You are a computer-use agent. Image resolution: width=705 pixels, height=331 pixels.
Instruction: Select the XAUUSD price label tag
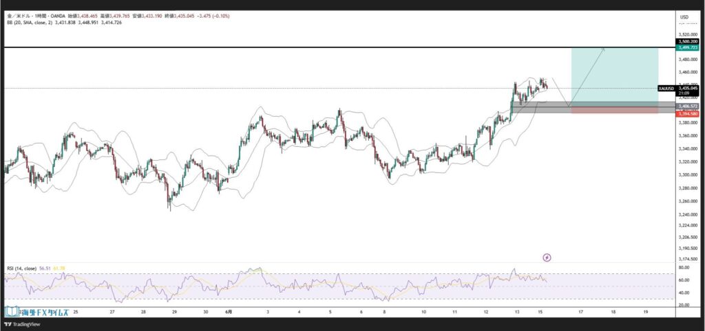coord(666,89)
